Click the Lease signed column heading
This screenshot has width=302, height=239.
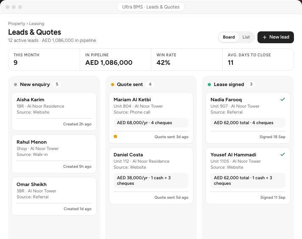coord(229,84)
